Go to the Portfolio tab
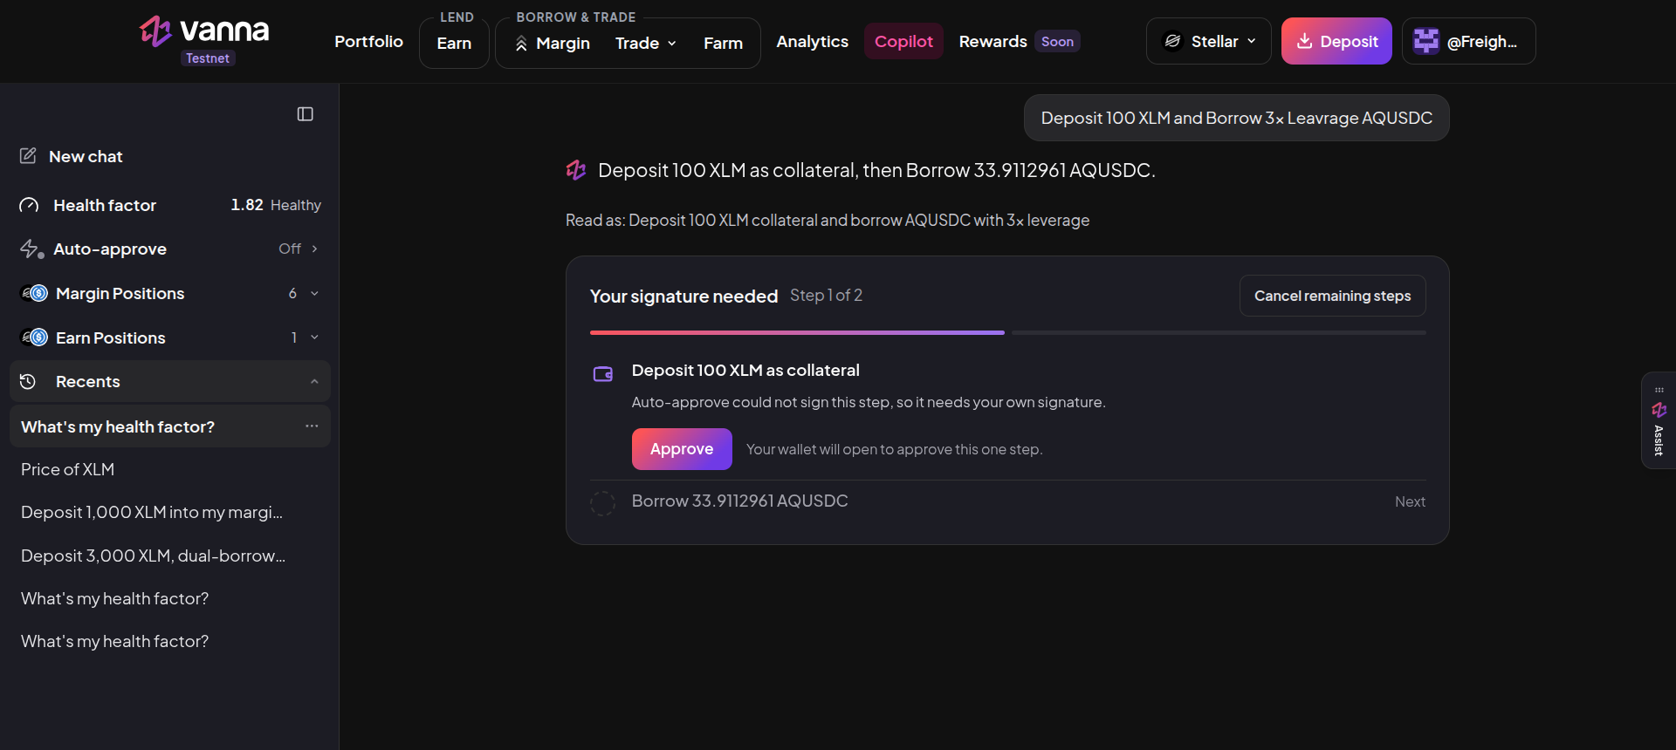The width and height of the screenshot is (1676, 750). pyautogui.click(x=368, y=41)
